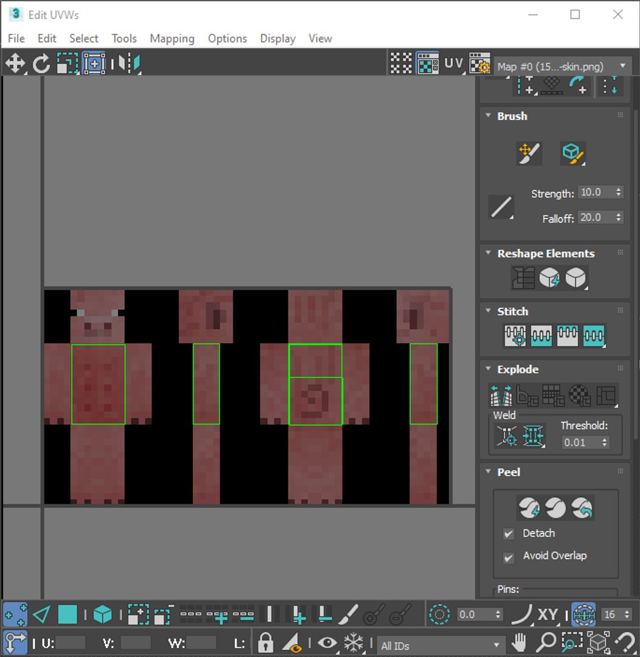Click the show map background icon
Image resolution: width=640 pixels, height=657 pixels.
(x=428, y=63)
